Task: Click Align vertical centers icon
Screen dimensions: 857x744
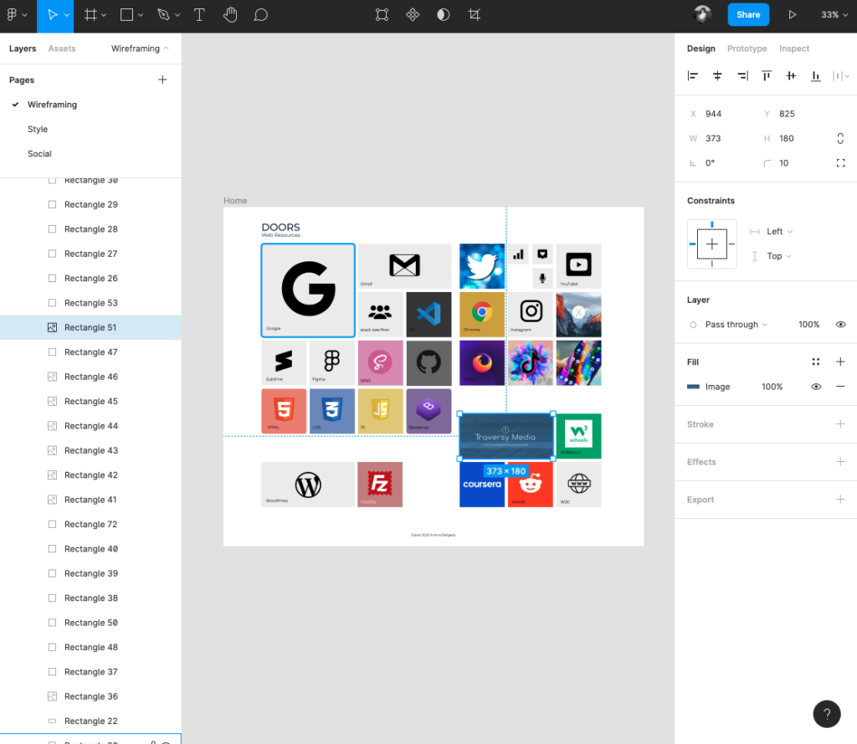Action: coord(791,76)
